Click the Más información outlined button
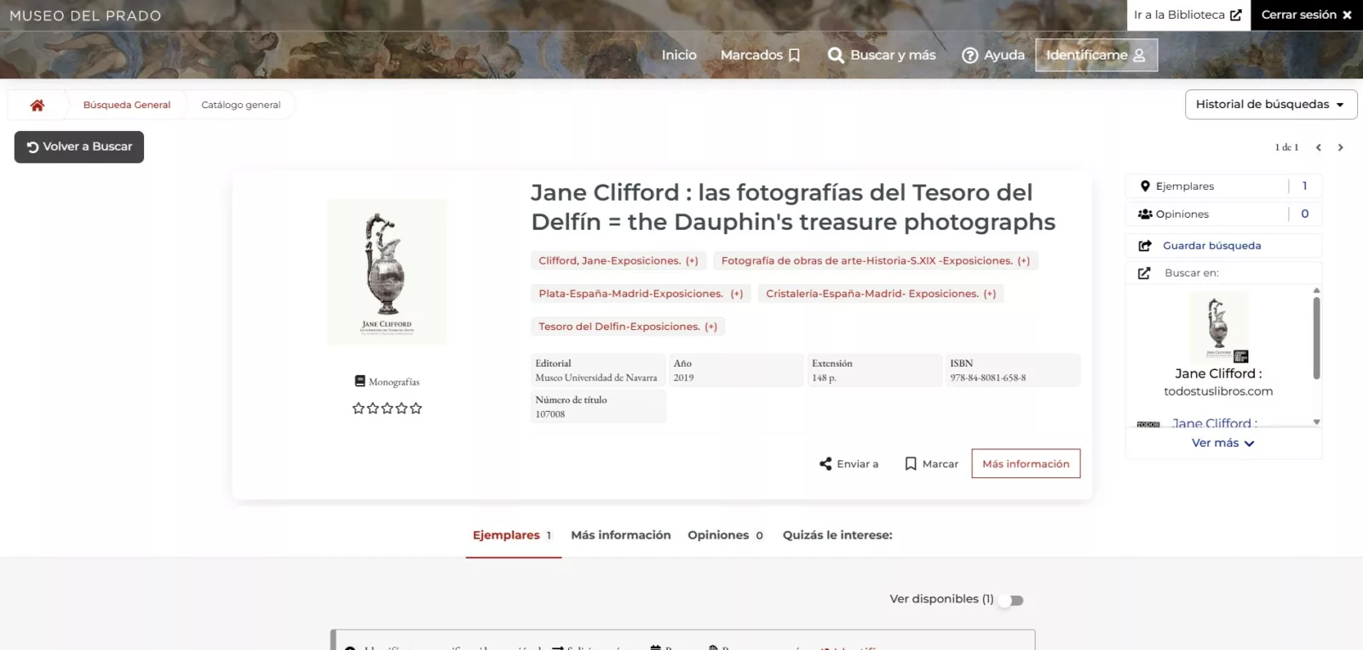The height and width of the screenshot is (650, 1363). [1026, 464]
